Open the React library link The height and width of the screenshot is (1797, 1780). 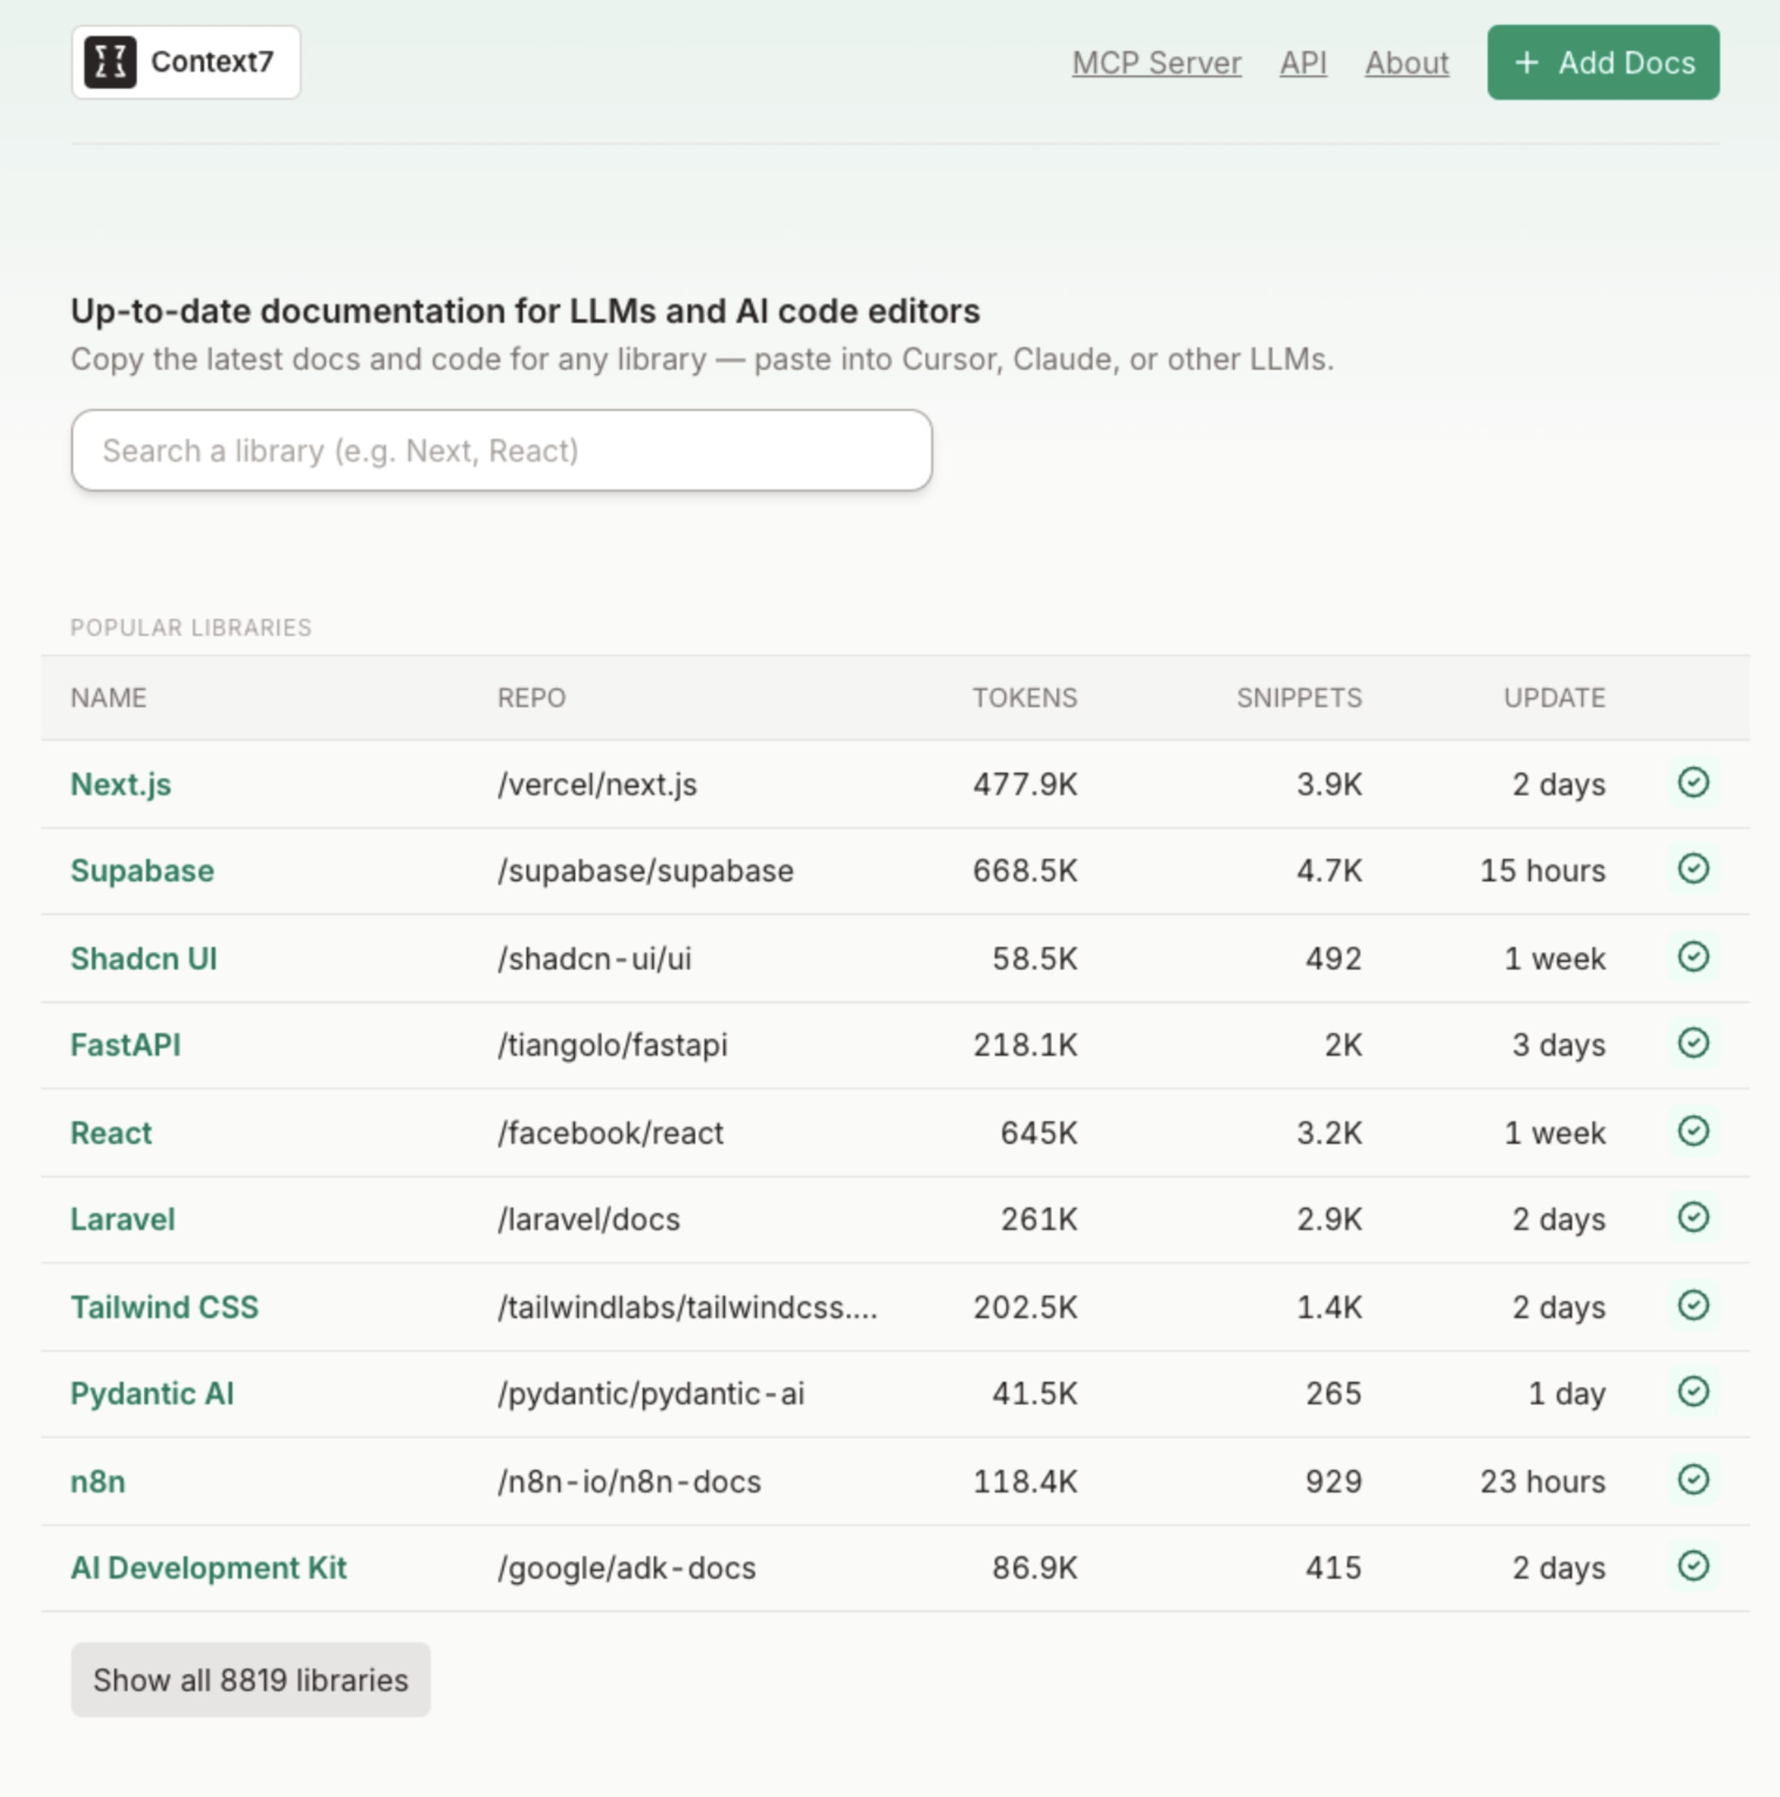click(111, 1133)
